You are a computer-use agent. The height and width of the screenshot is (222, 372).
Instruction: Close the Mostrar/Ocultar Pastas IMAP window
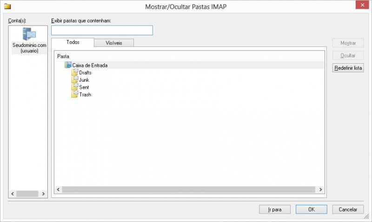[360, 5]
